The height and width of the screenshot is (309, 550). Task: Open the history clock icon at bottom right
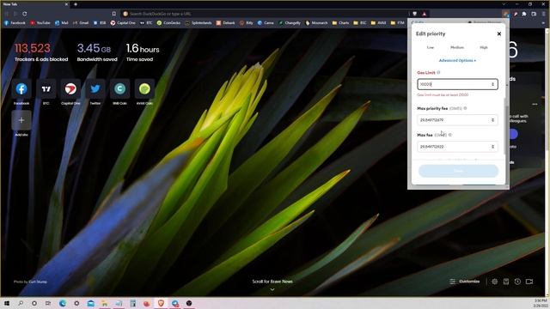[x=517, y=282]
